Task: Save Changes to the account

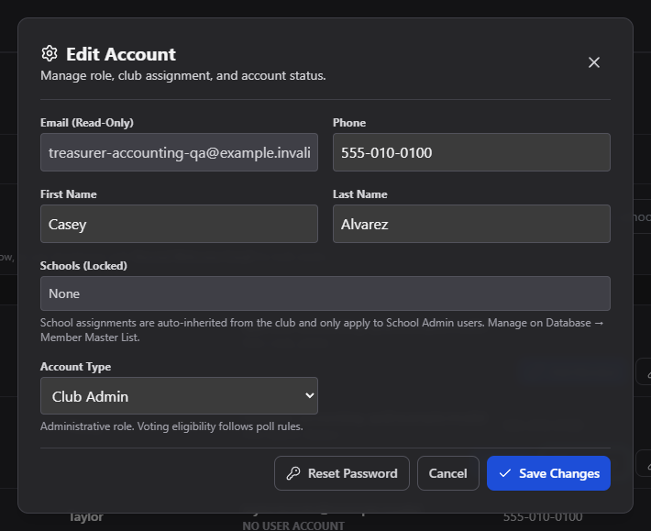Action: pyautogui.click(x=548, y=473)
